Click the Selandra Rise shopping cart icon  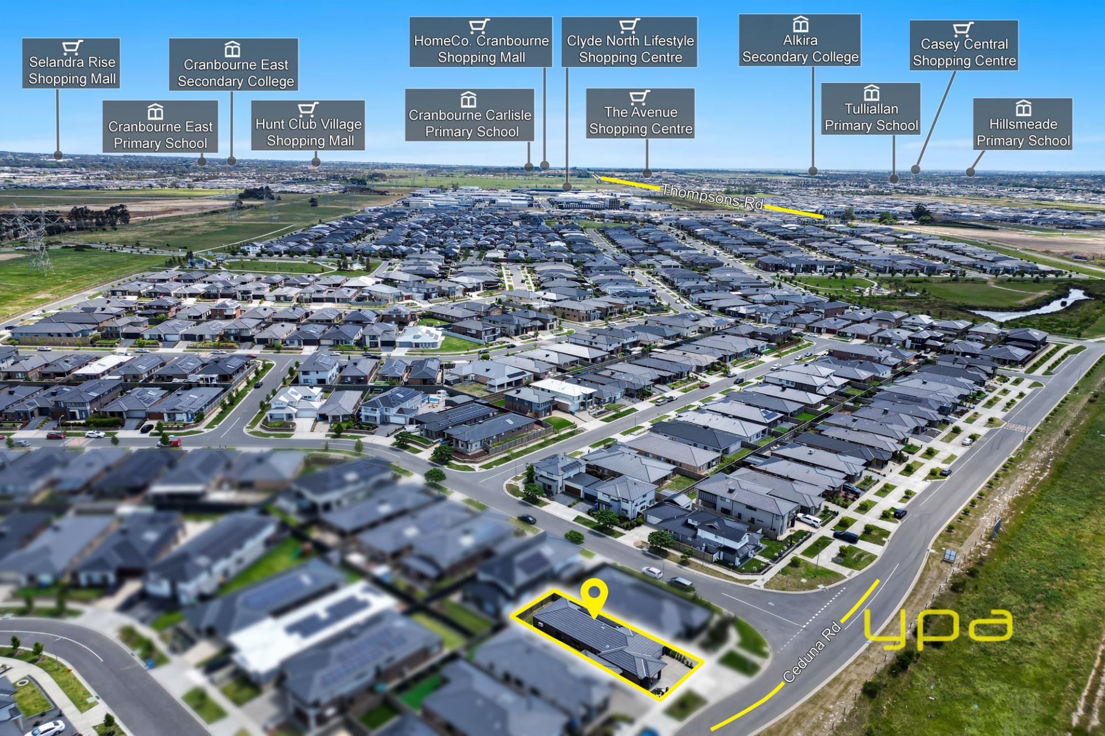click(73, 47)
